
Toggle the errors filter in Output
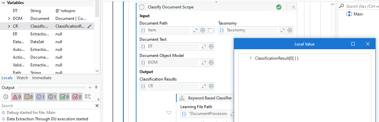coord(17,97)
